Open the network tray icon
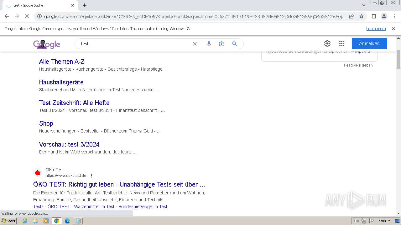Image resolution: width=401 pixels, height=225 pixels. click(364, 221)
